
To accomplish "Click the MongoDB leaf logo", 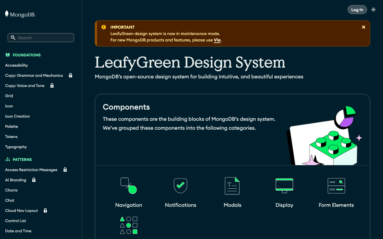I will click(x=20, y=14).
